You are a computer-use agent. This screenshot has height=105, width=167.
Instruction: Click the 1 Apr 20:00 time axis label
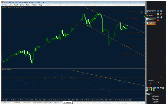[x=128, y=100]
